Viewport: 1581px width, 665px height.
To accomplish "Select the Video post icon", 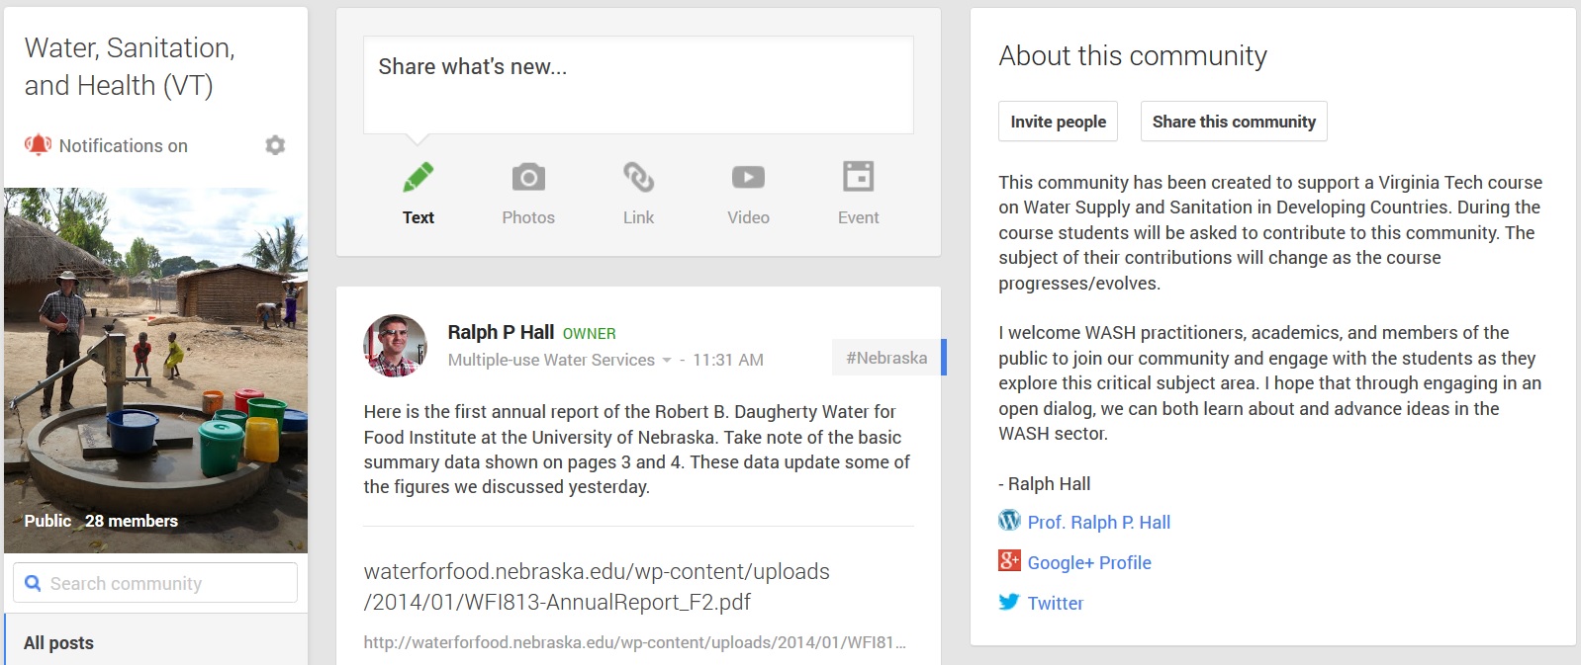I will pos(748,178).
